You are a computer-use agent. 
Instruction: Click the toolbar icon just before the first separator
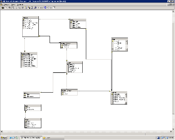(x=9, y=8)
